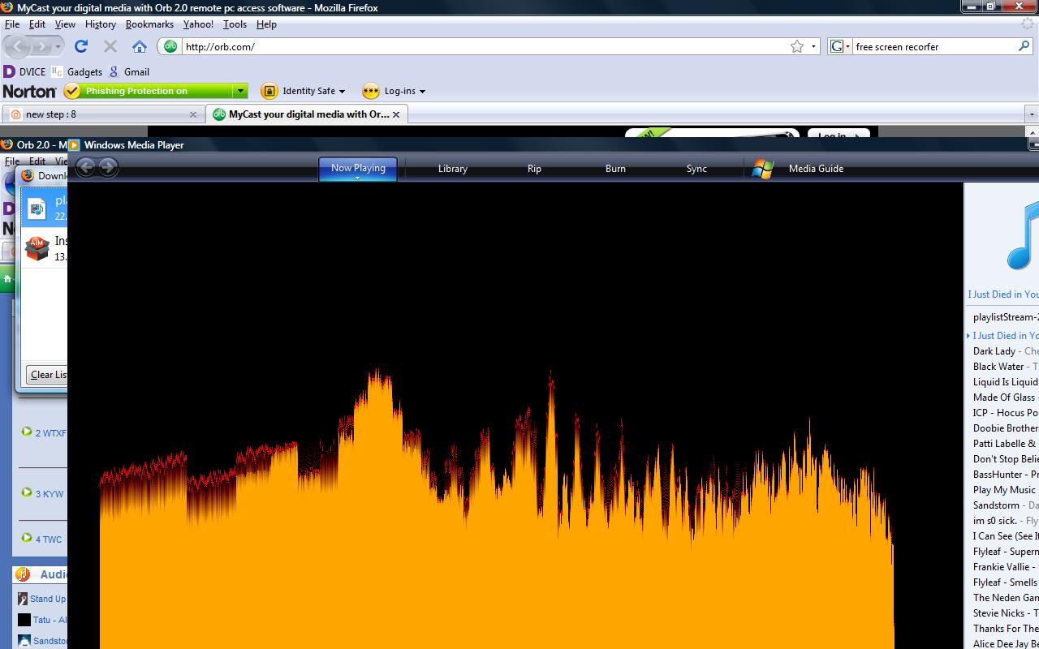Click the Norton logo

tap(29, 91)
